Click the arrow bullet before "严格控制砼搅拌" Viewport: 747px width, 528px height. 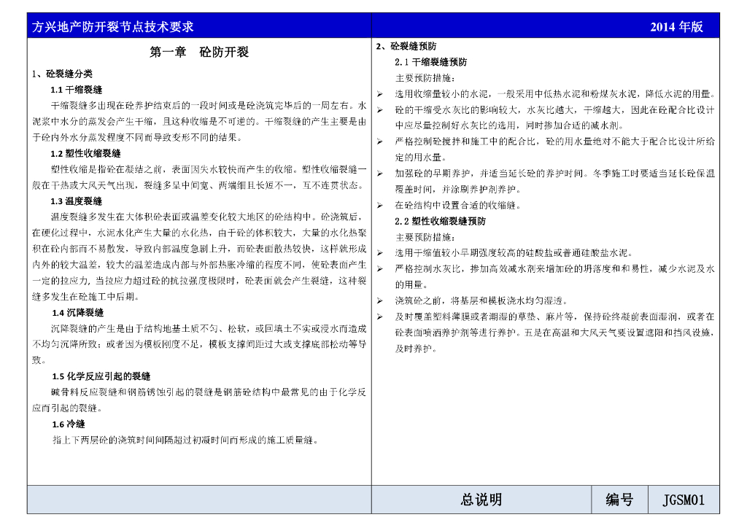pos(380,141)
